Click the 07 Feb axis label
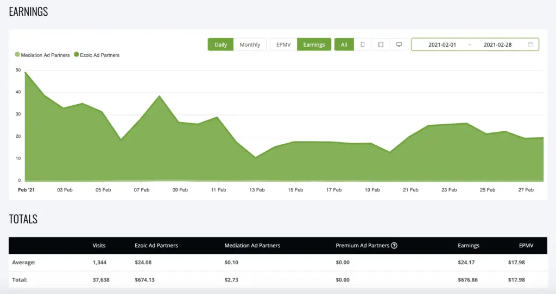 142,190
